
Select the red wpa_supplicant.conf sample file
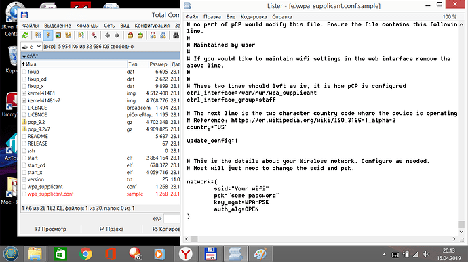(100, 194)
